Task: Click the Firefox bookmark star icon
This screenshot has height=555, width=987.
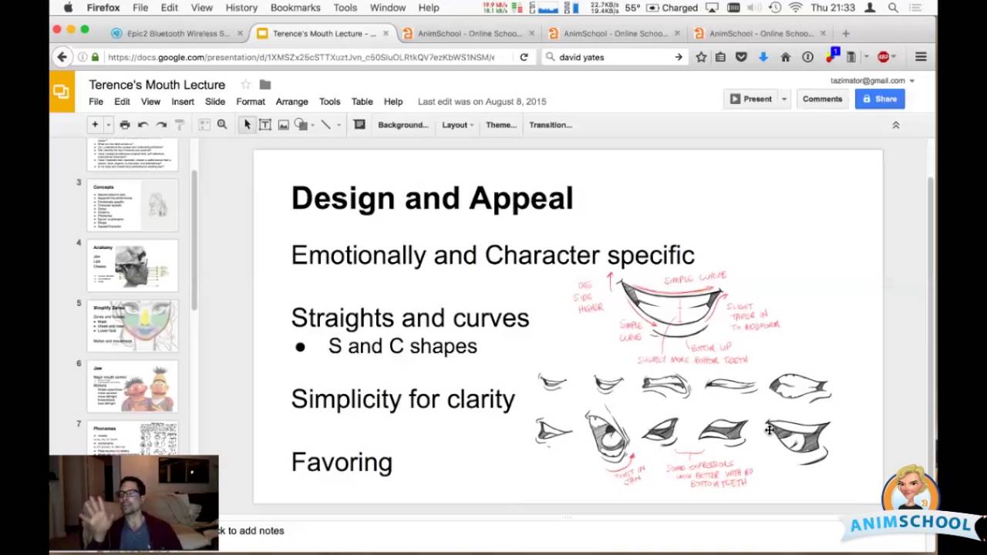Action: tap(701, 57)
